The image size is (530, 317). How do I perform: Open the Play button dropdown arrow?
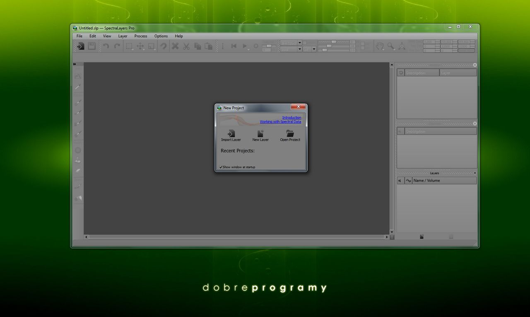248,50
